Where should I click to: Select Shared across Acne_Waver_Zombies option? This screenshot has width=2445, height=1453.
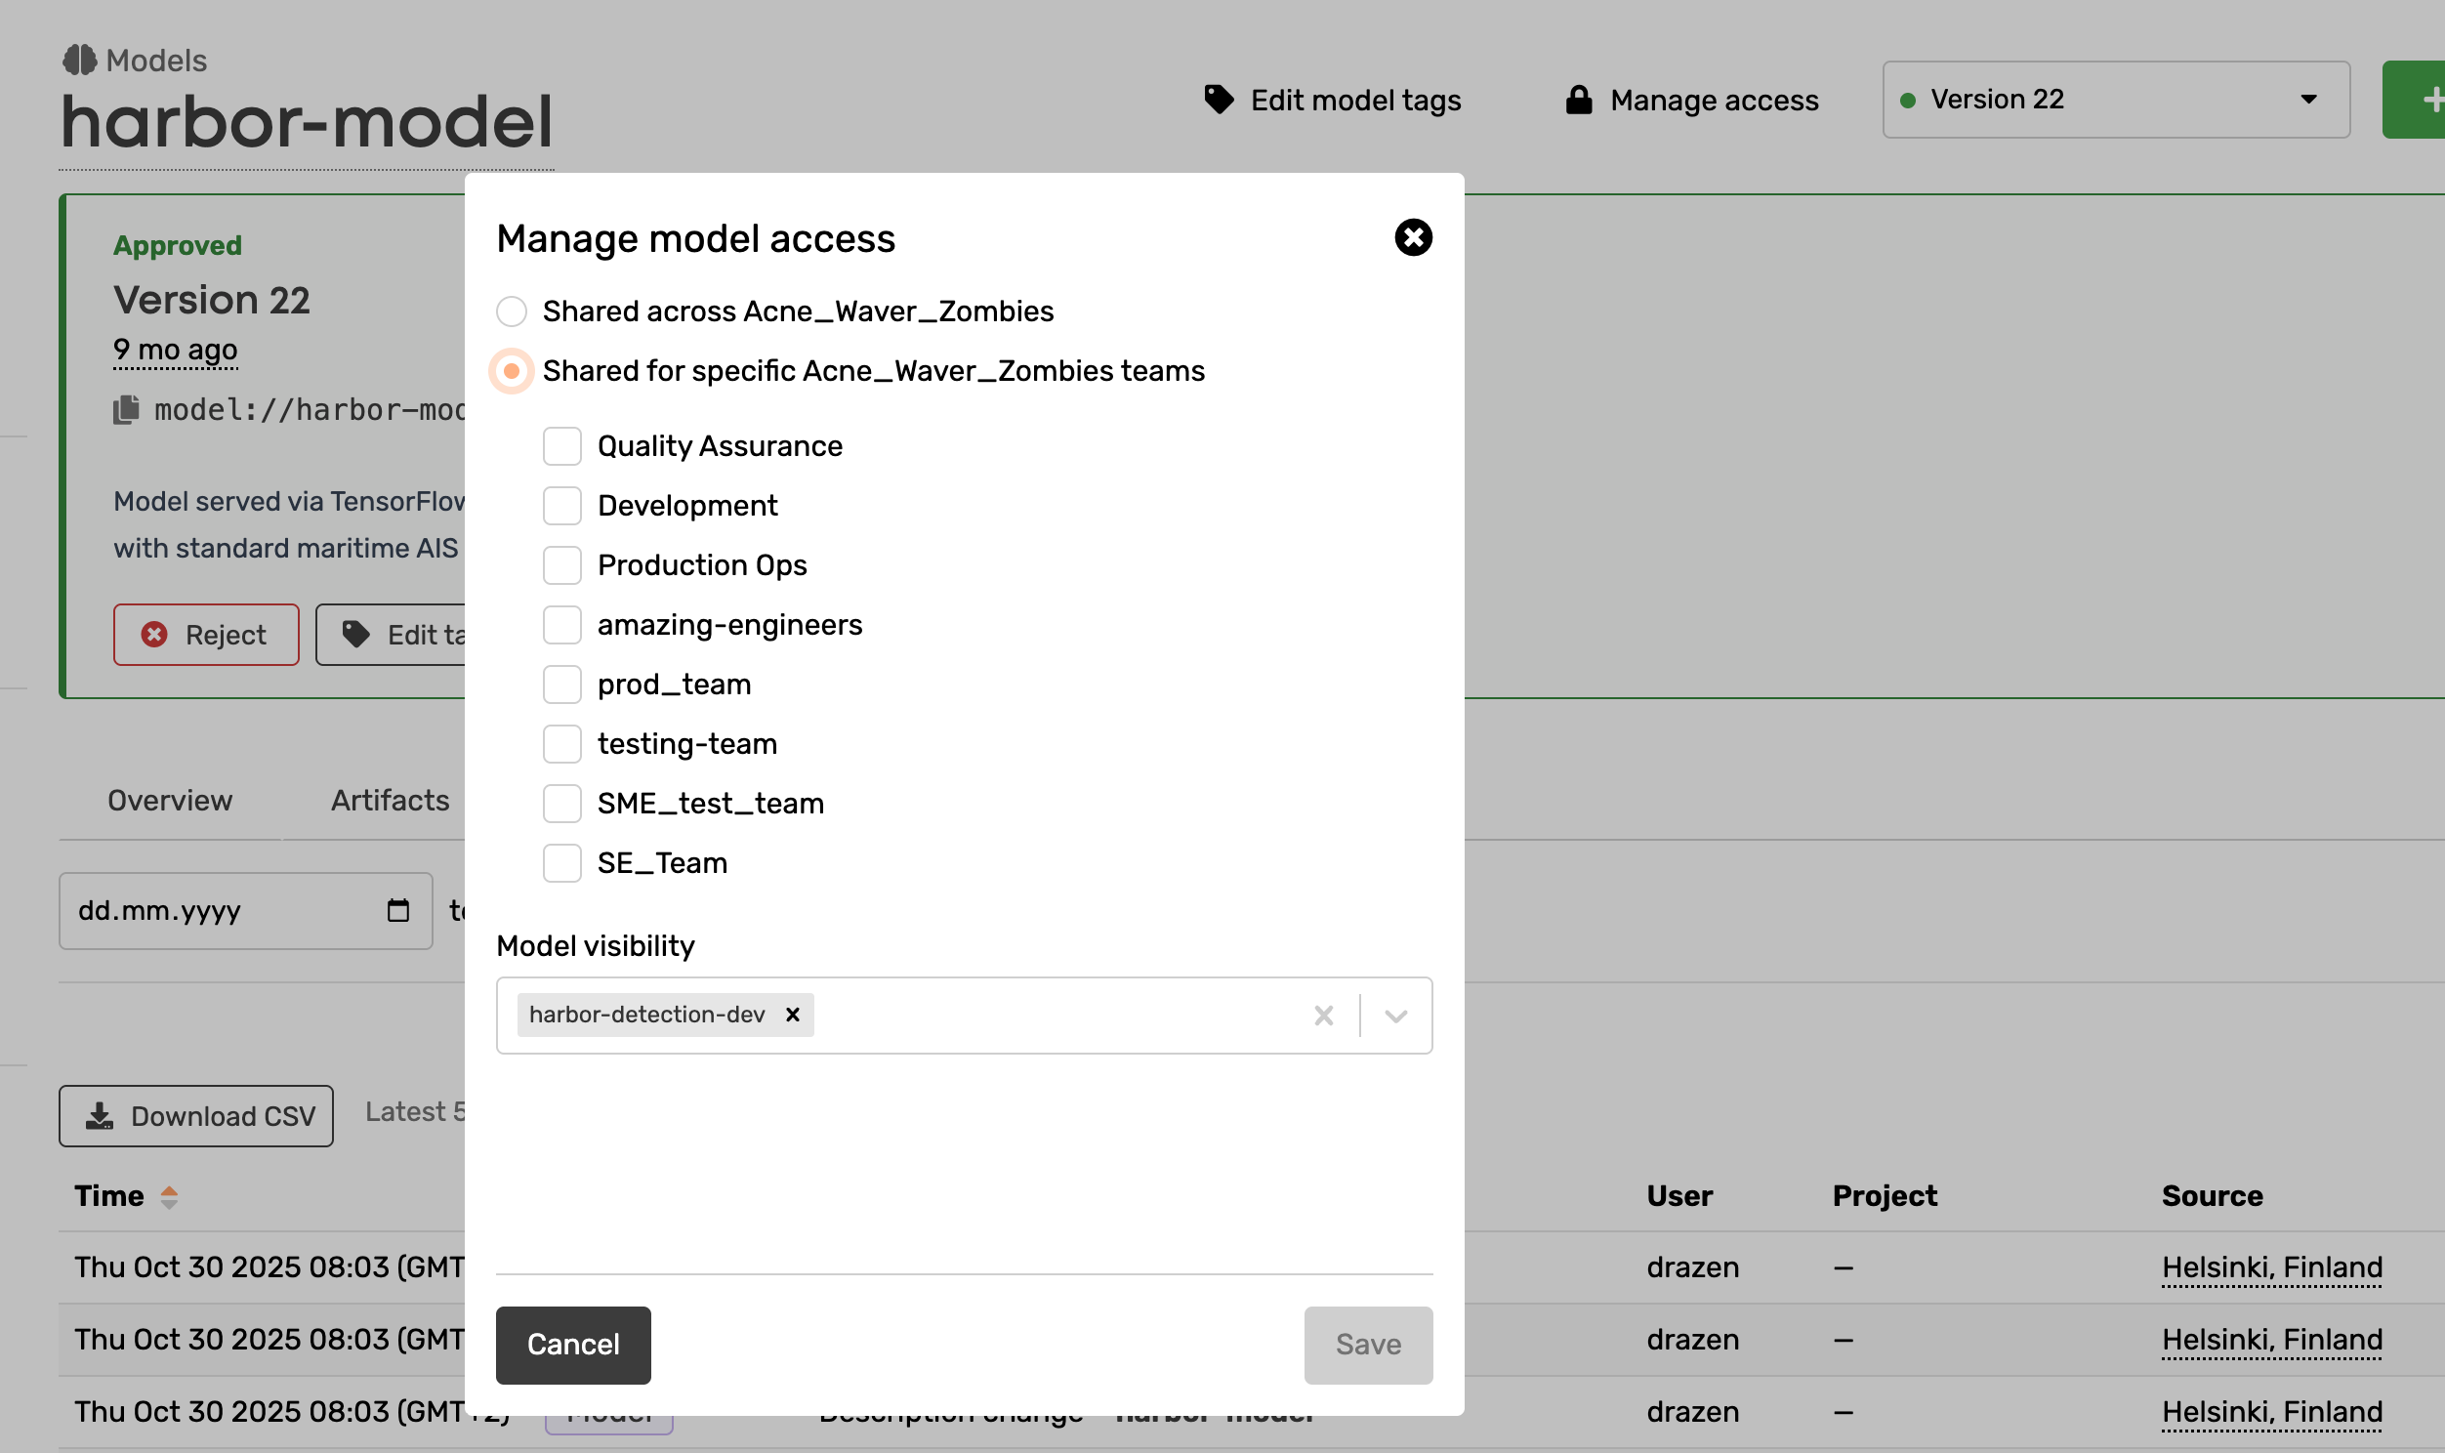tap(511, 311)
